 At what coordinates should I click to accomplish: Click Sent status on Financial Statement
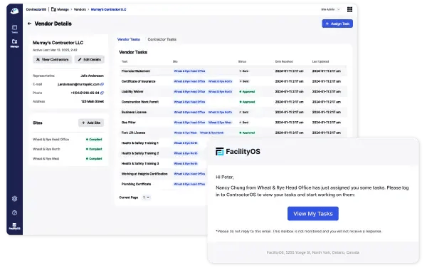point(243,71)
